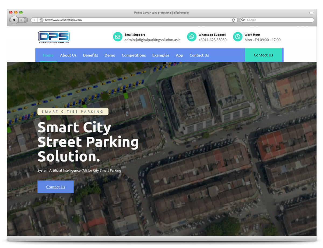Click the email envelope icon
Screen dimensions: 323x248
pos(118,37)
